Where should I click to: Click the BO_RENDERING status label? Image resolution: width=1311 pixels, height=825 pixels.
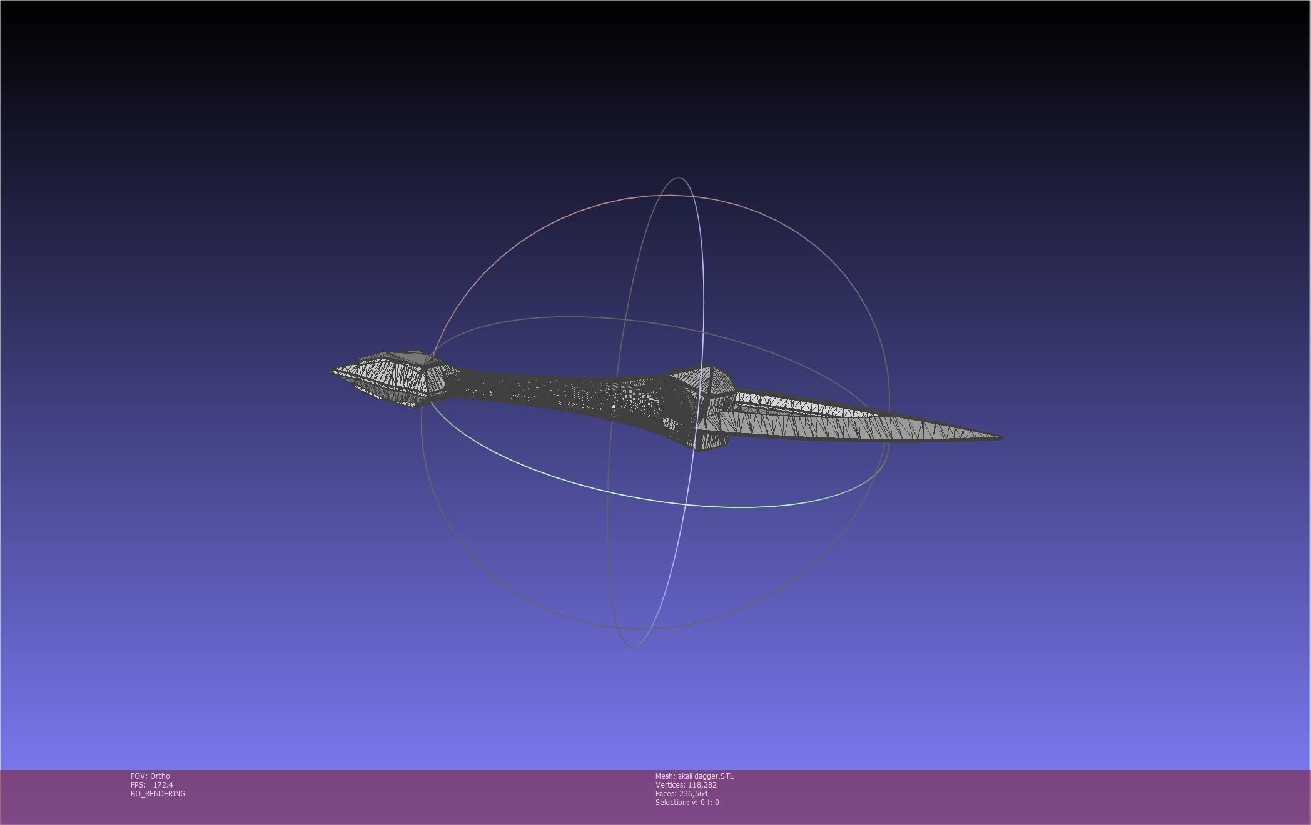pyautogui.click(x=158, y=793)
